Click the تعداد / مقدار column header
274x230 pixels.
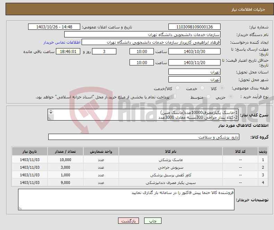pyautogui.click(x=65, y=151)
